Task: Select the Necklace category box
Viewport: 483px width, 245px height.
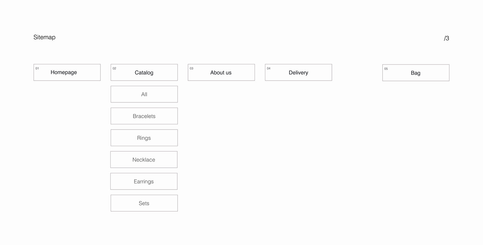Action: (144, 160)
